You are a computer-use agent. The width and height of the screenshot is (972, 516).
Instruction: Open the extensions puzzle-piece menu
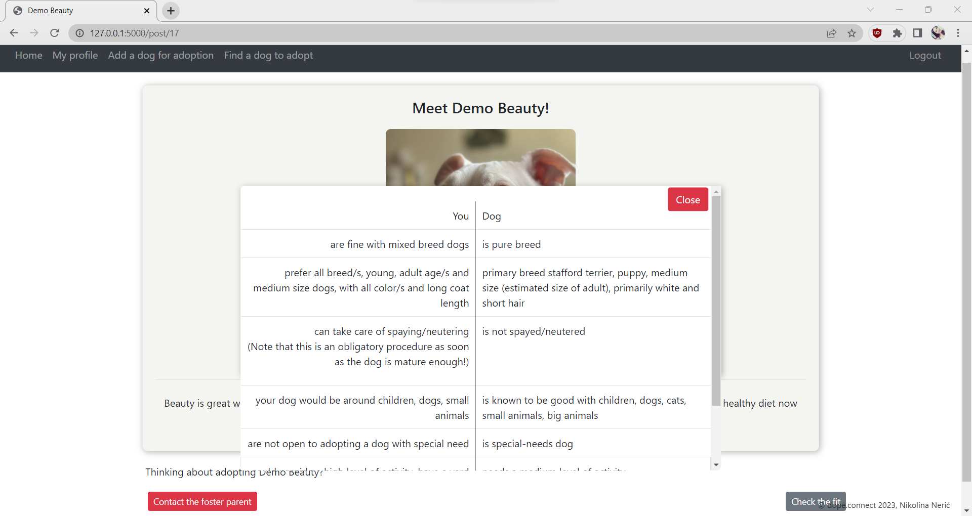898,33
